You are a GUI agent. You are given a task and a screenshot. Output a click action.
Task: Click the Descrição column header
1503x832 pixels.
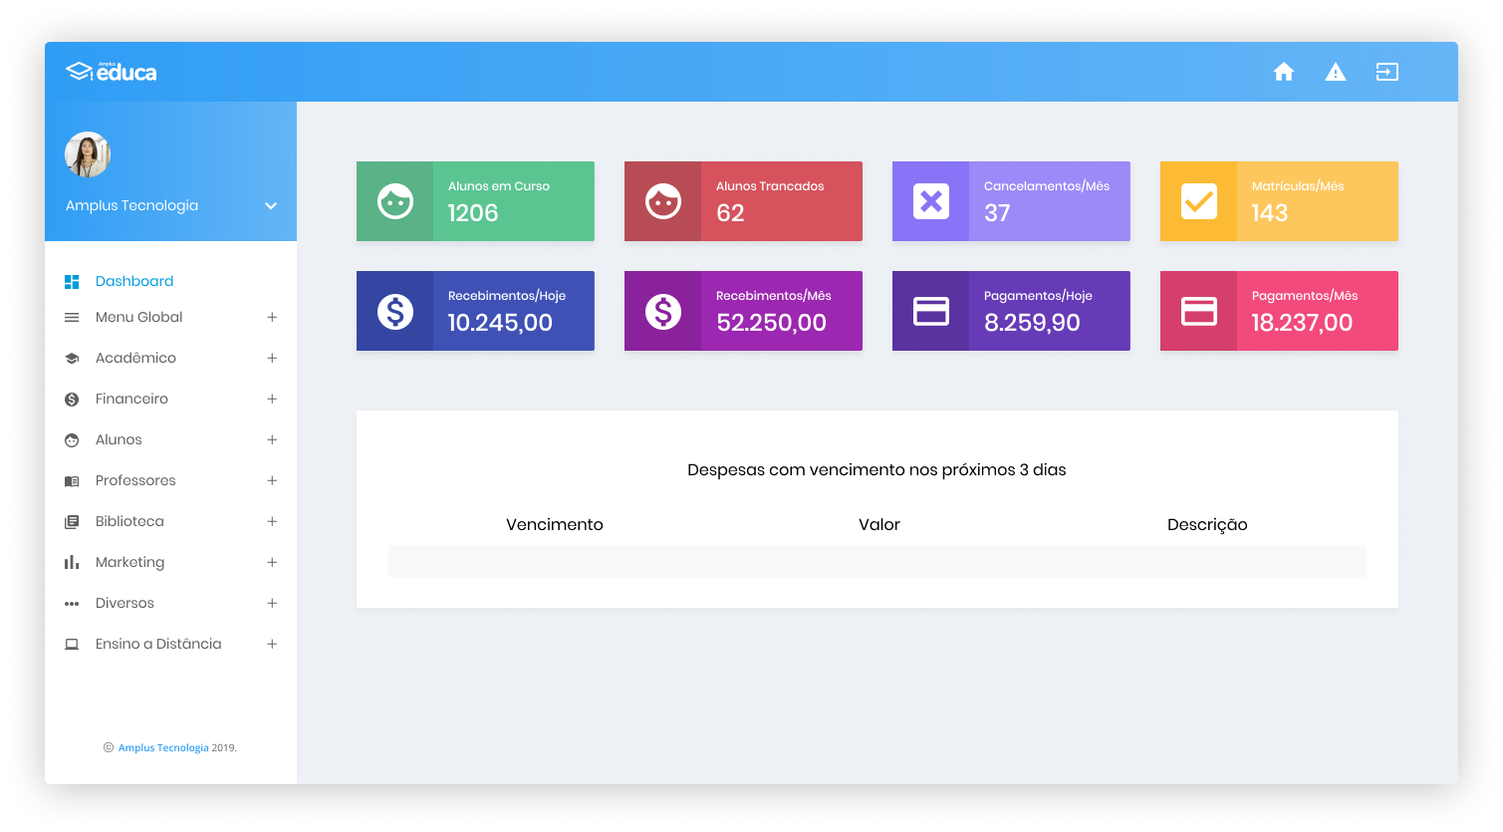pos(1207,525)
